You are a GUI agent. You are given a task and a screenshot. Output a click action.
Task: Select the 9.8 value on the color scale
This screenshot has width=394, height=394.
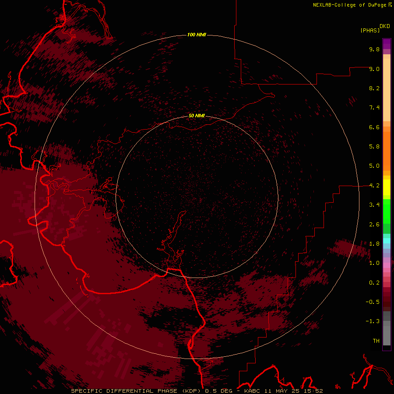pos(374,49)
